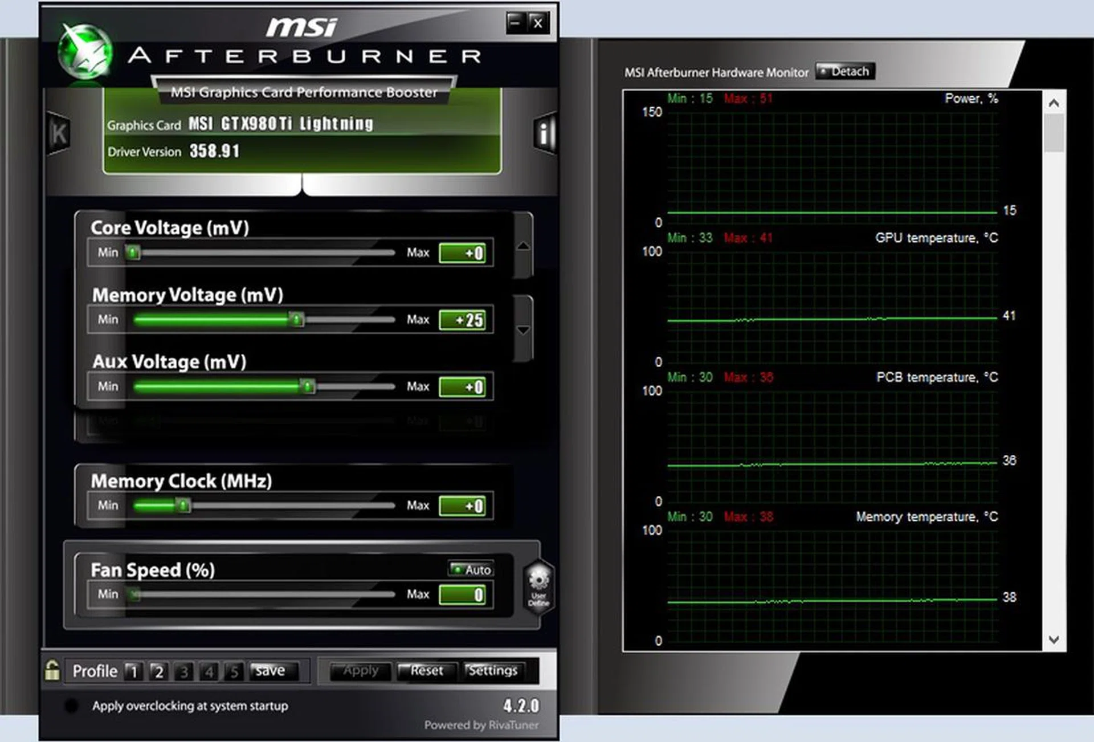
Task: Toggle the profile lock padlock icon
Action: pyautogui.click(x=52, y=671)
